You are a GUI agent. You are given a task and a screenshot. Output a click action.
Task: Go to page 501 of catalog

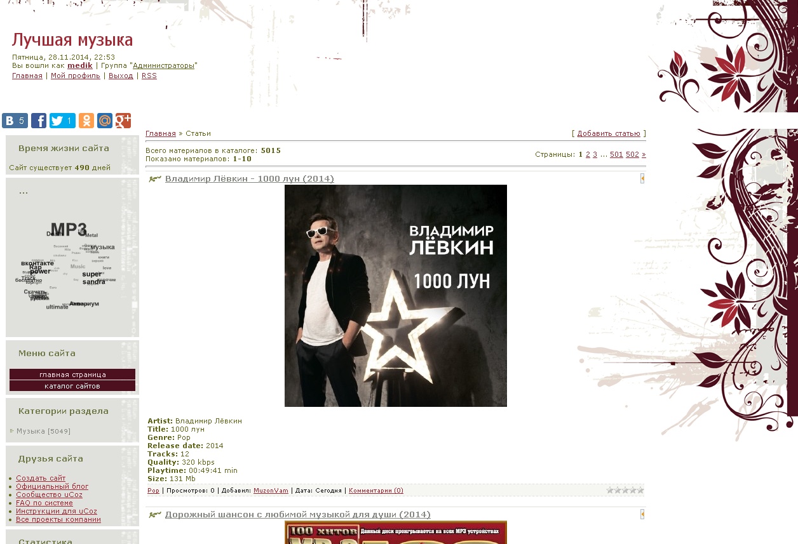coord(616,154)
